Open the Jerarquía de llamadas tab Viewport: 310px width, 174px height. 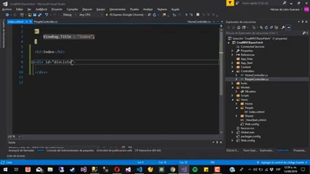pyautogui.click(x=21, y=150)
